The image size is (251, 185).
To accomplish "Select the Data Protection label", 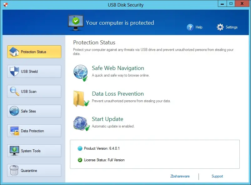I will 32,131.
